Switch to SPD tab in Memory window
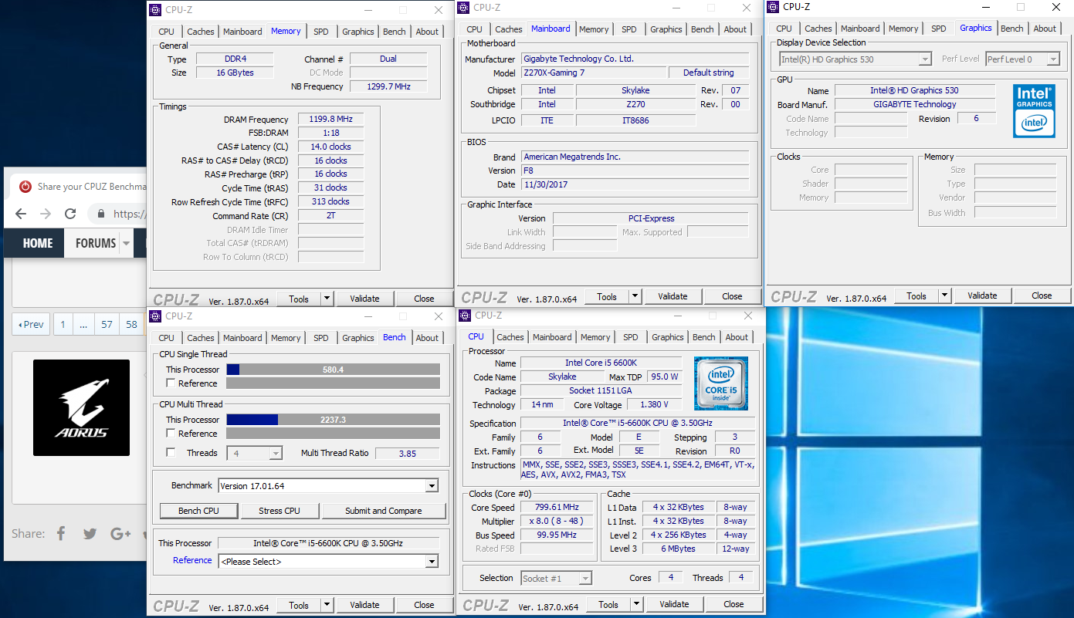1074x618 pixels. click(x=321, y=32)
